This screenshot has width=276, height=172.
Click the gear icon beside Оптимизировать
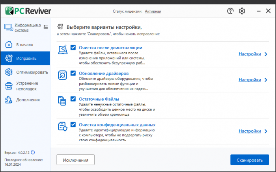coord(9,72)
